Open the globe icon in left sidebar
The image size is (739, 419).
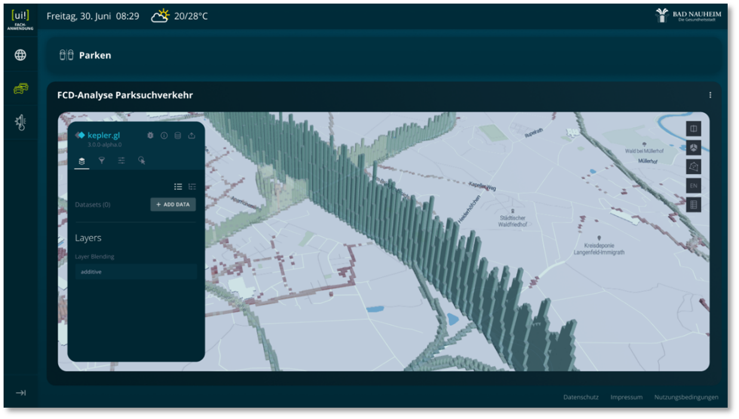(x=20, y=55)
